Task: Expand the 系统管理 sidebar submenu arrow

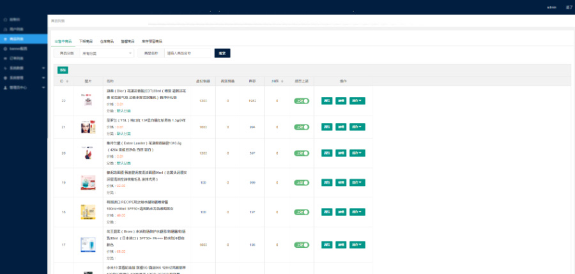Action: tap(44, 77)
